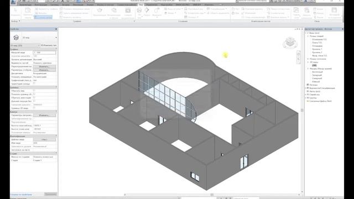
Task: Click Duplicate View tool
Action: pos(195,13)
